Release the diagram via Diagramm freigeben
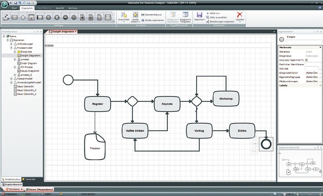Viewport: 323px width, 196px height. (x=185, y=16)
